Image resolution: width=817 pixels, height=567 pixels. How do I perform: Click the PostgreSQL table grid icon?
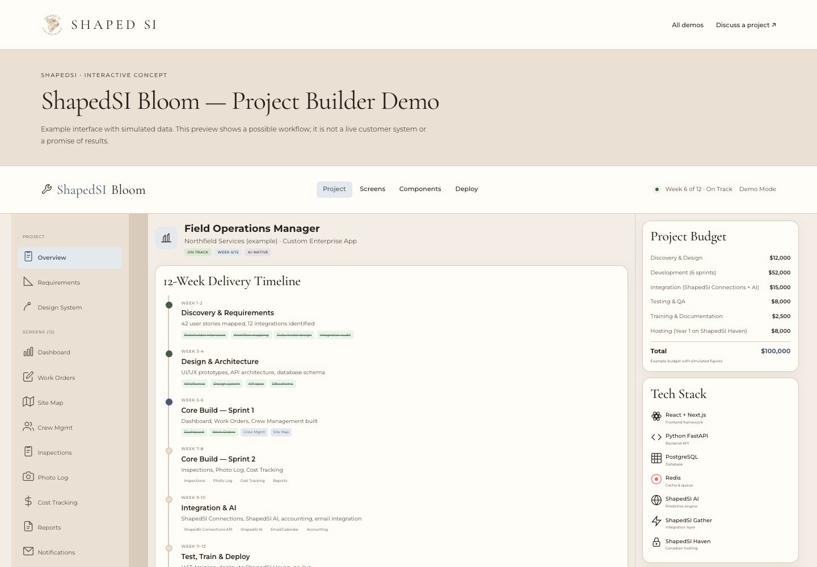pyautogui.click(x=656, y=458)
